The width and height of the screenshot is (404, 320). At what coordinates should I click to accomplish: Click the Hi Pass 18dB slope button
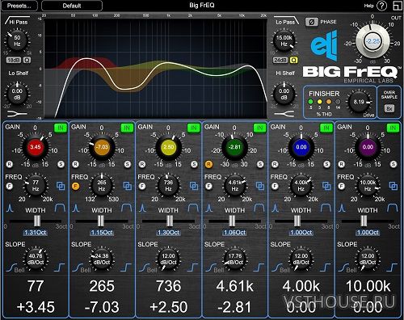click(14, 60)
